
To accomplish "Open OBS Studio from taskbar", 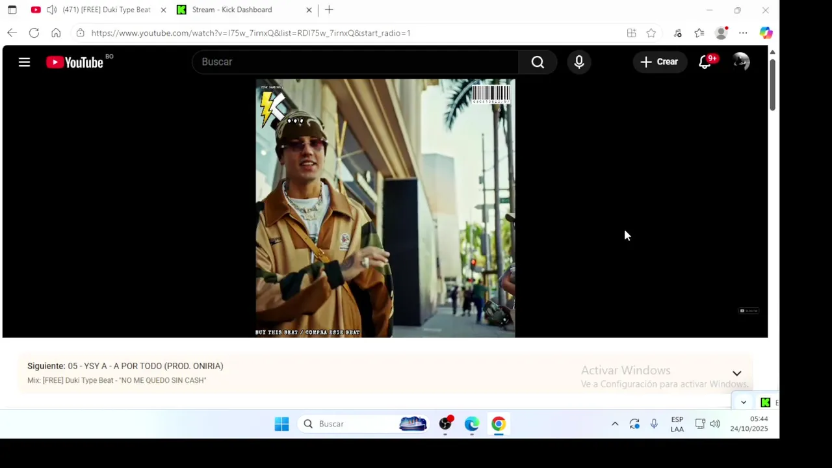I will 445,424.
